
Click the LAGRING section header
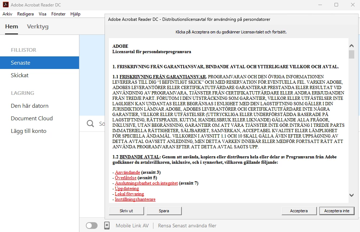23,93
